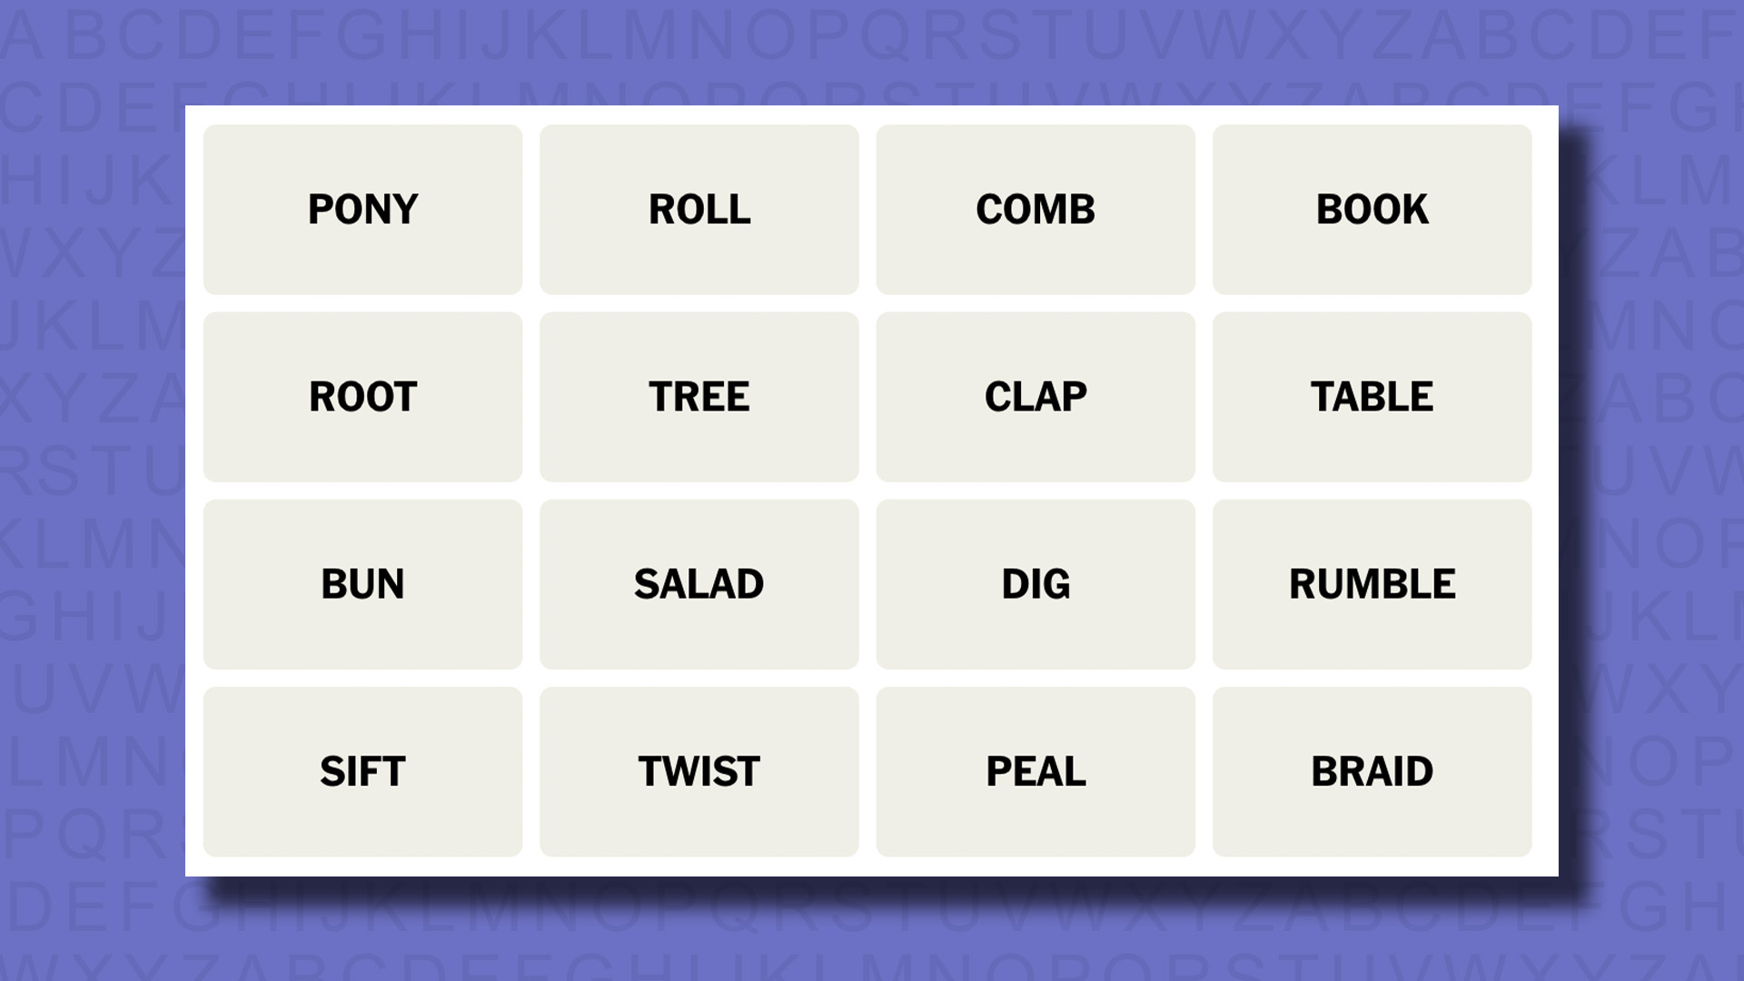Select the BRAID word tile

pos(1372,771)
